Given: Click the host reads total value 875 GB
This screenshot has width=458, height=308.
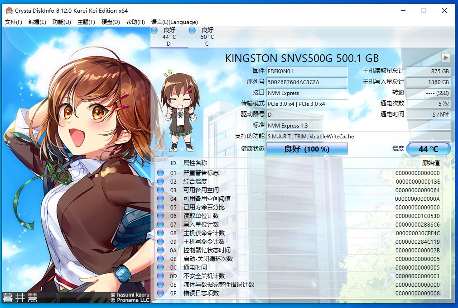Looking at the screenshot, I should (428, 71).
